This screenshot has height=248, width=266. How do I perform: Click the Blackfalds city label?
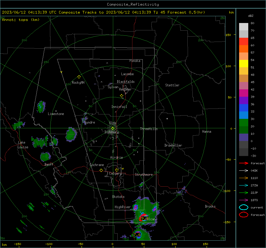(x=126, y=82)
